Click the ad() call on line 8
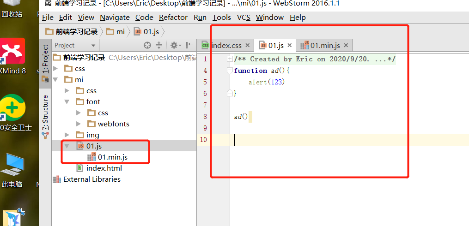 [x=241, y=117]
